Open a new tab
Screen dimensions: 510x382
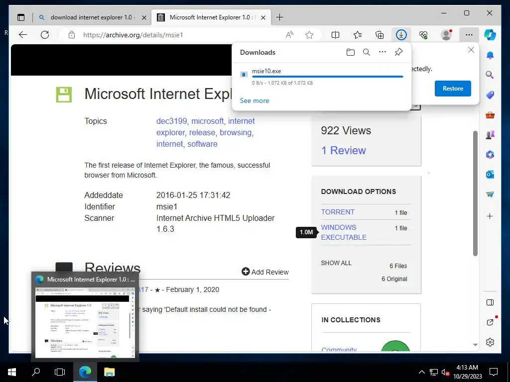279,17
